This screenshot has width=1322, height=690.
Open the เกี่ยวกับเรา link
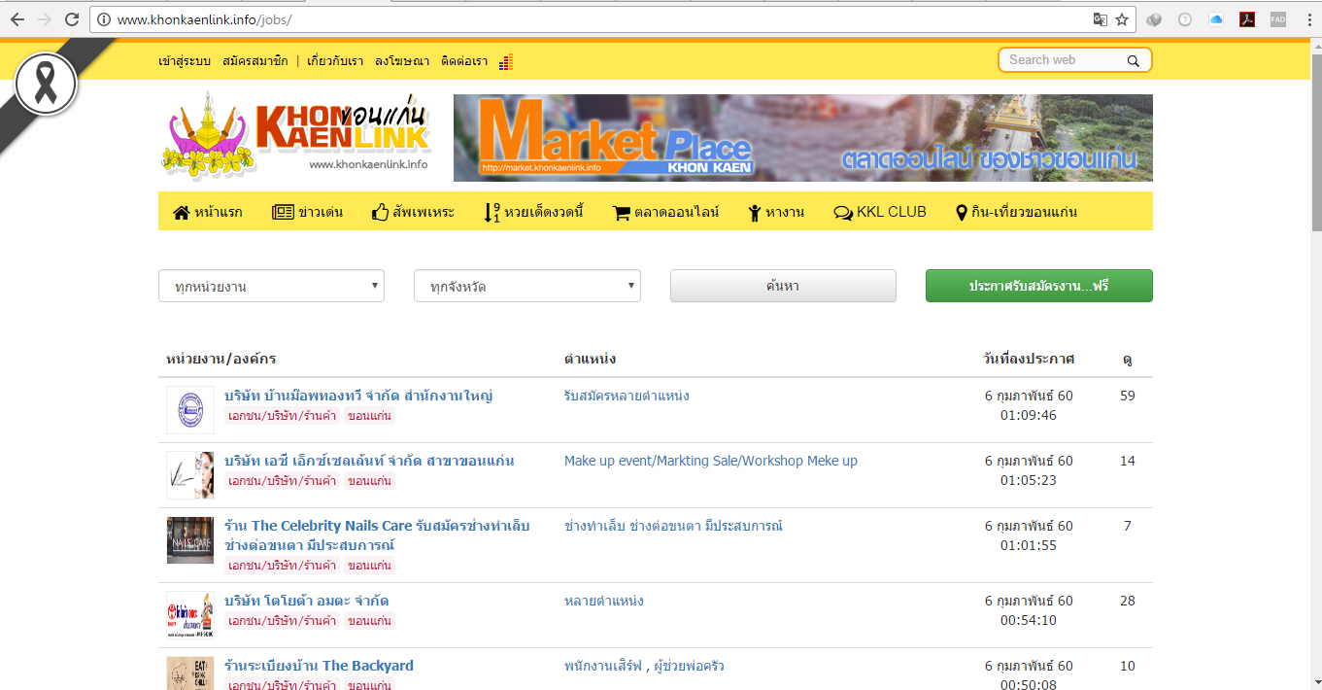(335, 61)
